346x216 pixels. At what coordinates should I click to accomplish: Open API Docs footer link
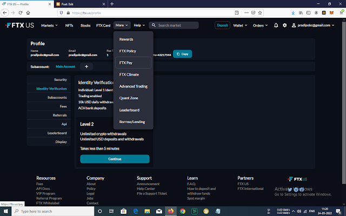[43, 188]
